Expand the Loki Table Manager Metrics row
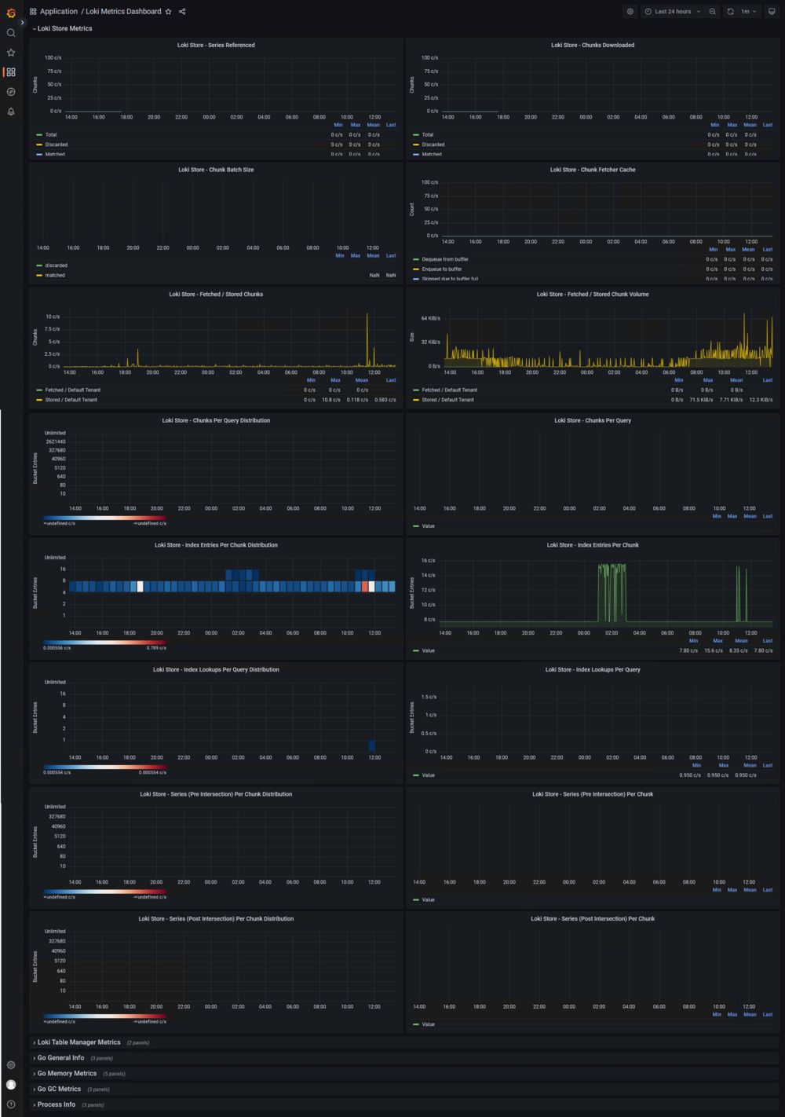 (x=78, y=1042)
